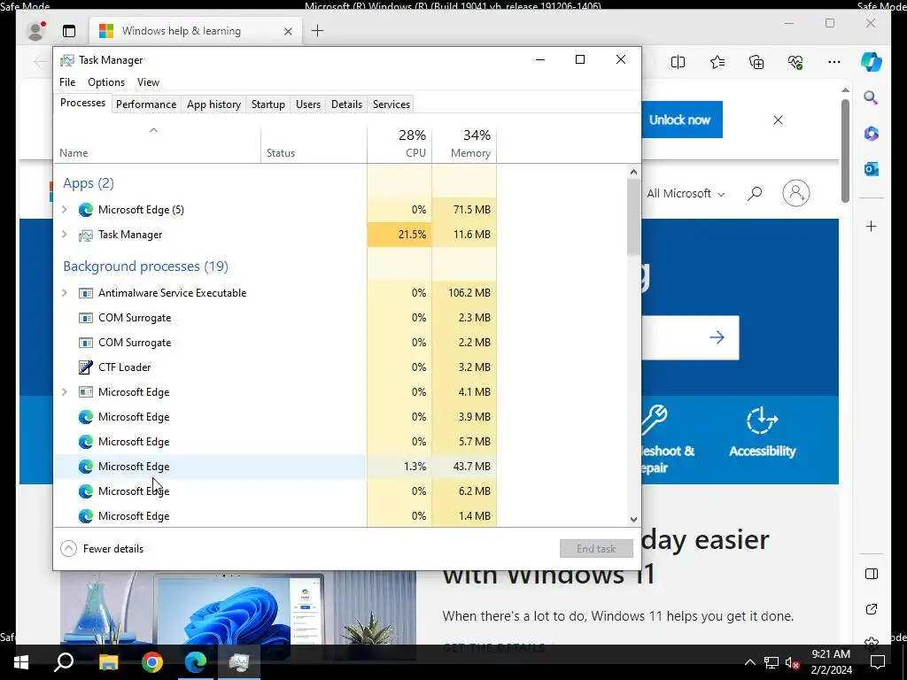Click the End task button
The image size is (907, 680).
(596, 549)
